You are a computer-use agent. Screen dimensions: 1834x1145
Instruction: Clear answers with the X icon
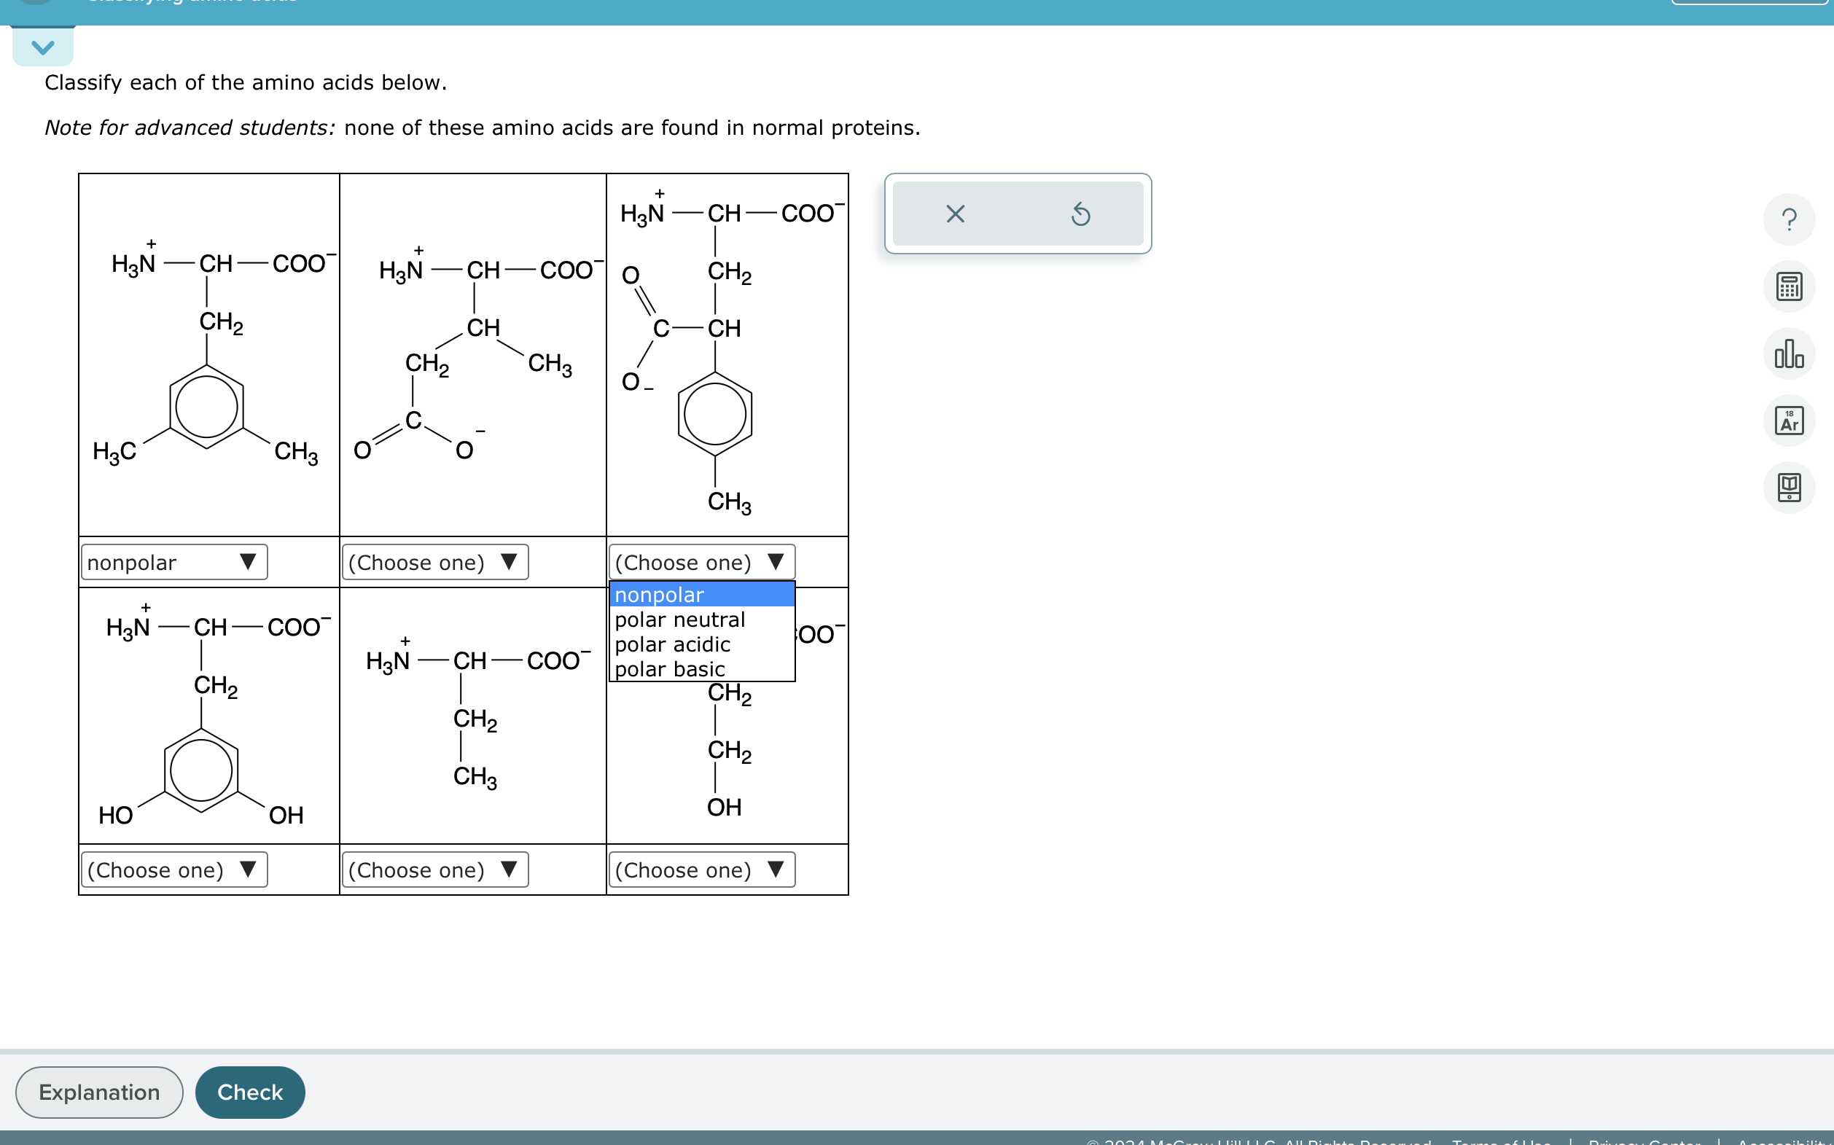tap(954, 214)
